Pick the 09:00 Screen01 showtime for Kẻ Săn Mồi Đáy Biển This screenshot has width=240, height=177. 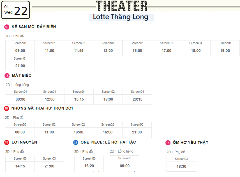tap(20, 48)
